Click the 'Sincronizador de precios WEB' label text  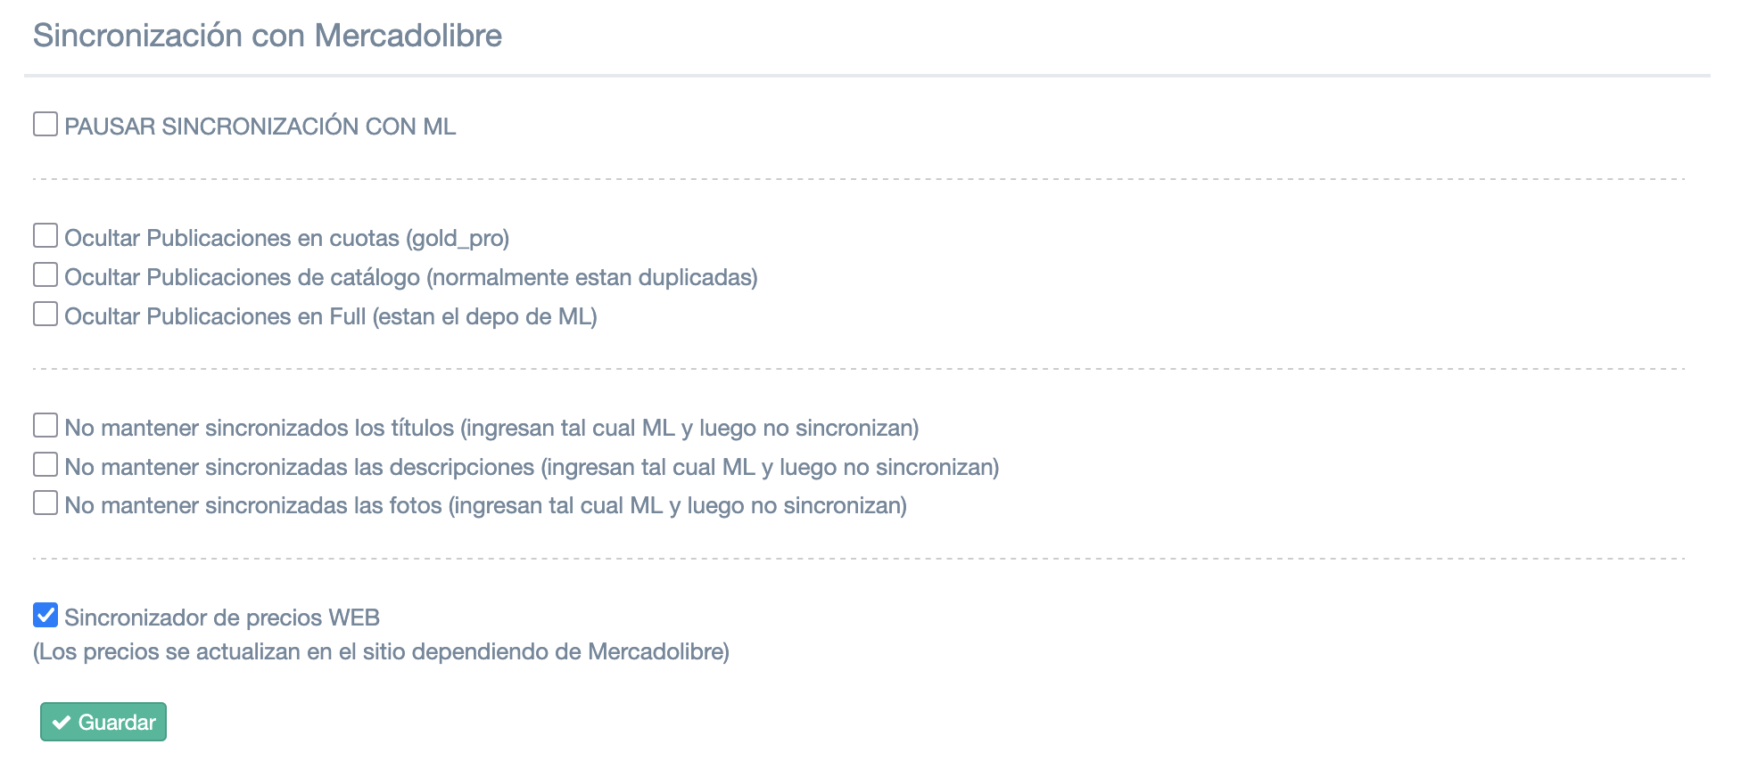coord(222,618)
